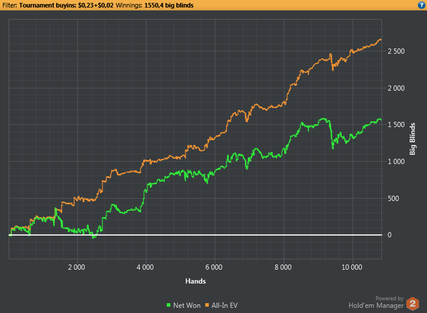Click the 2 000 hands axis label
427x313 pixels.
point(76,267)
